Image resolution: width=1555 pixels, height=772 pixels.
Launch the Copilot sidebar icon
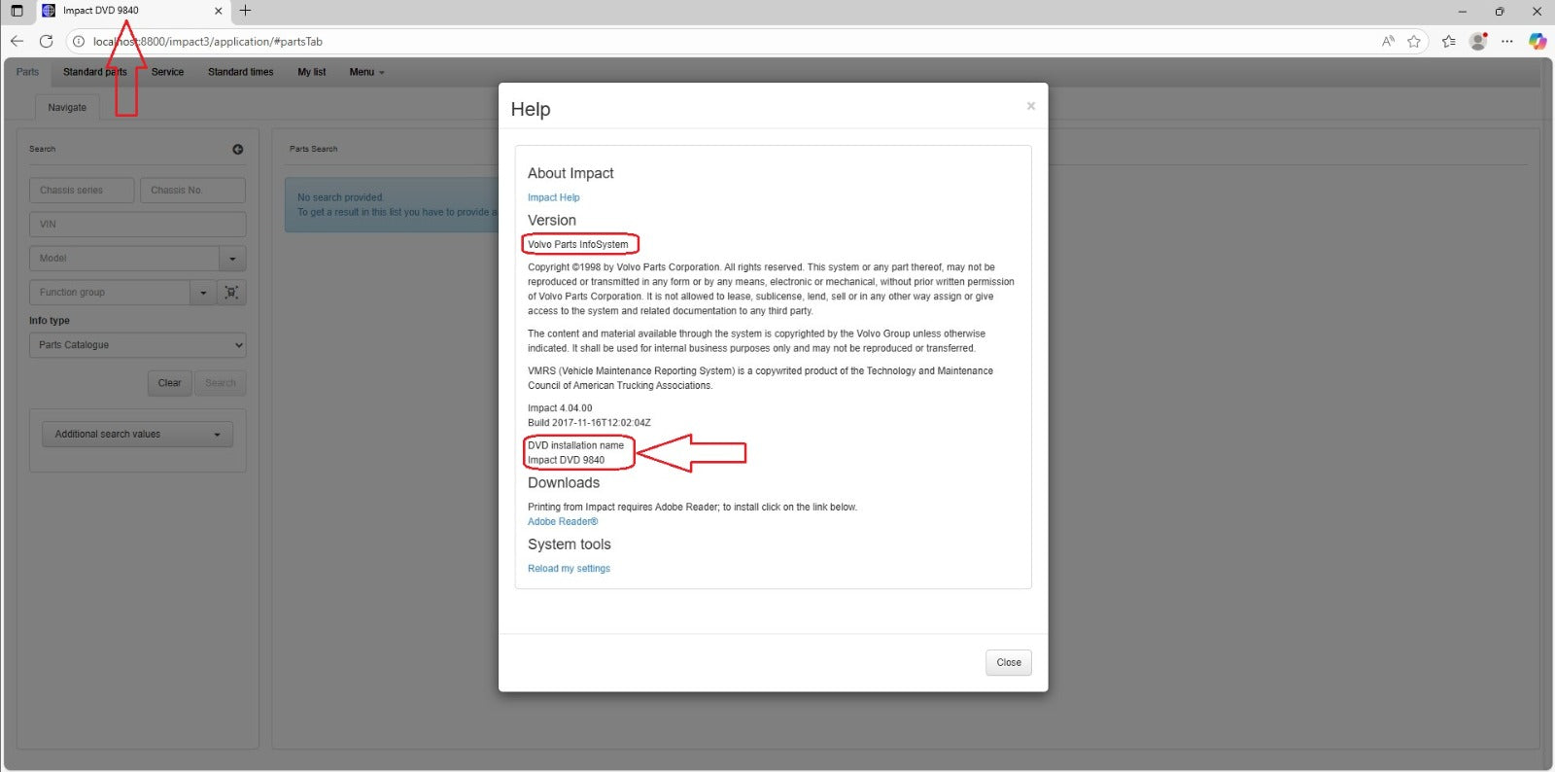(x=1537, y=41)
